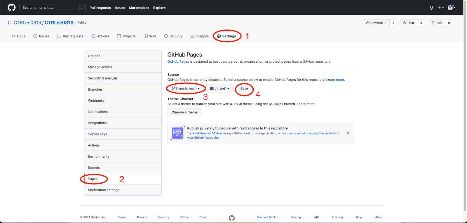Select Notifications in the sidebar

pos(123,112)
